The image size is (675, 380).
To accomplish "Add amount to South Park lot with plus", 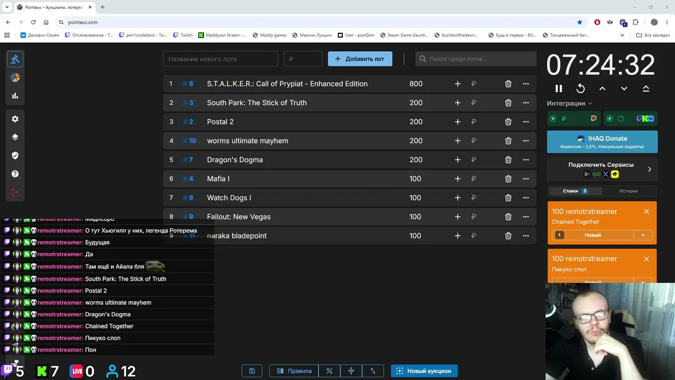I will (x=458, y=103).
